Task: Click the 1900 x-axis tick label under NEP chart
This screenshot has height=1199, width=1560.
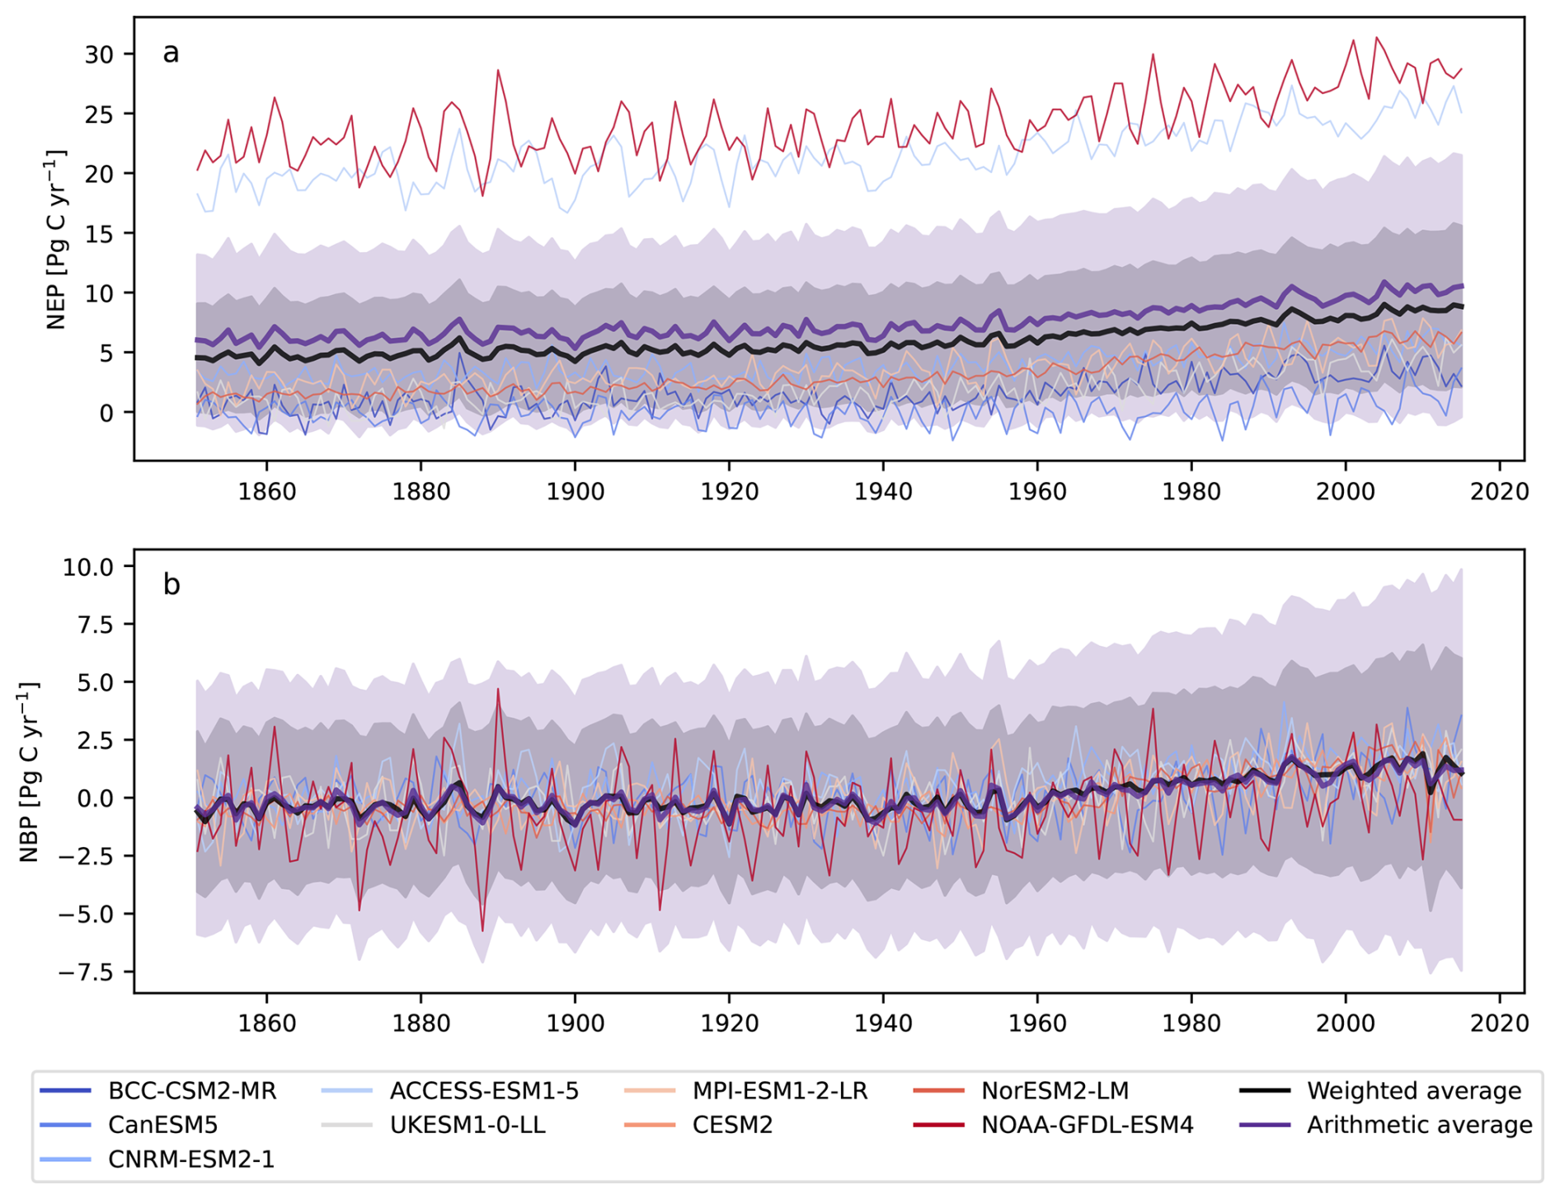Action: (x=575, y=492)
